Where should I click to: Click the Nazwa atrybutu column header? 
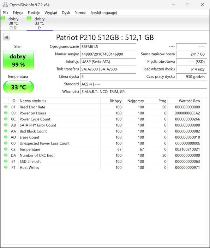point(59,101)
